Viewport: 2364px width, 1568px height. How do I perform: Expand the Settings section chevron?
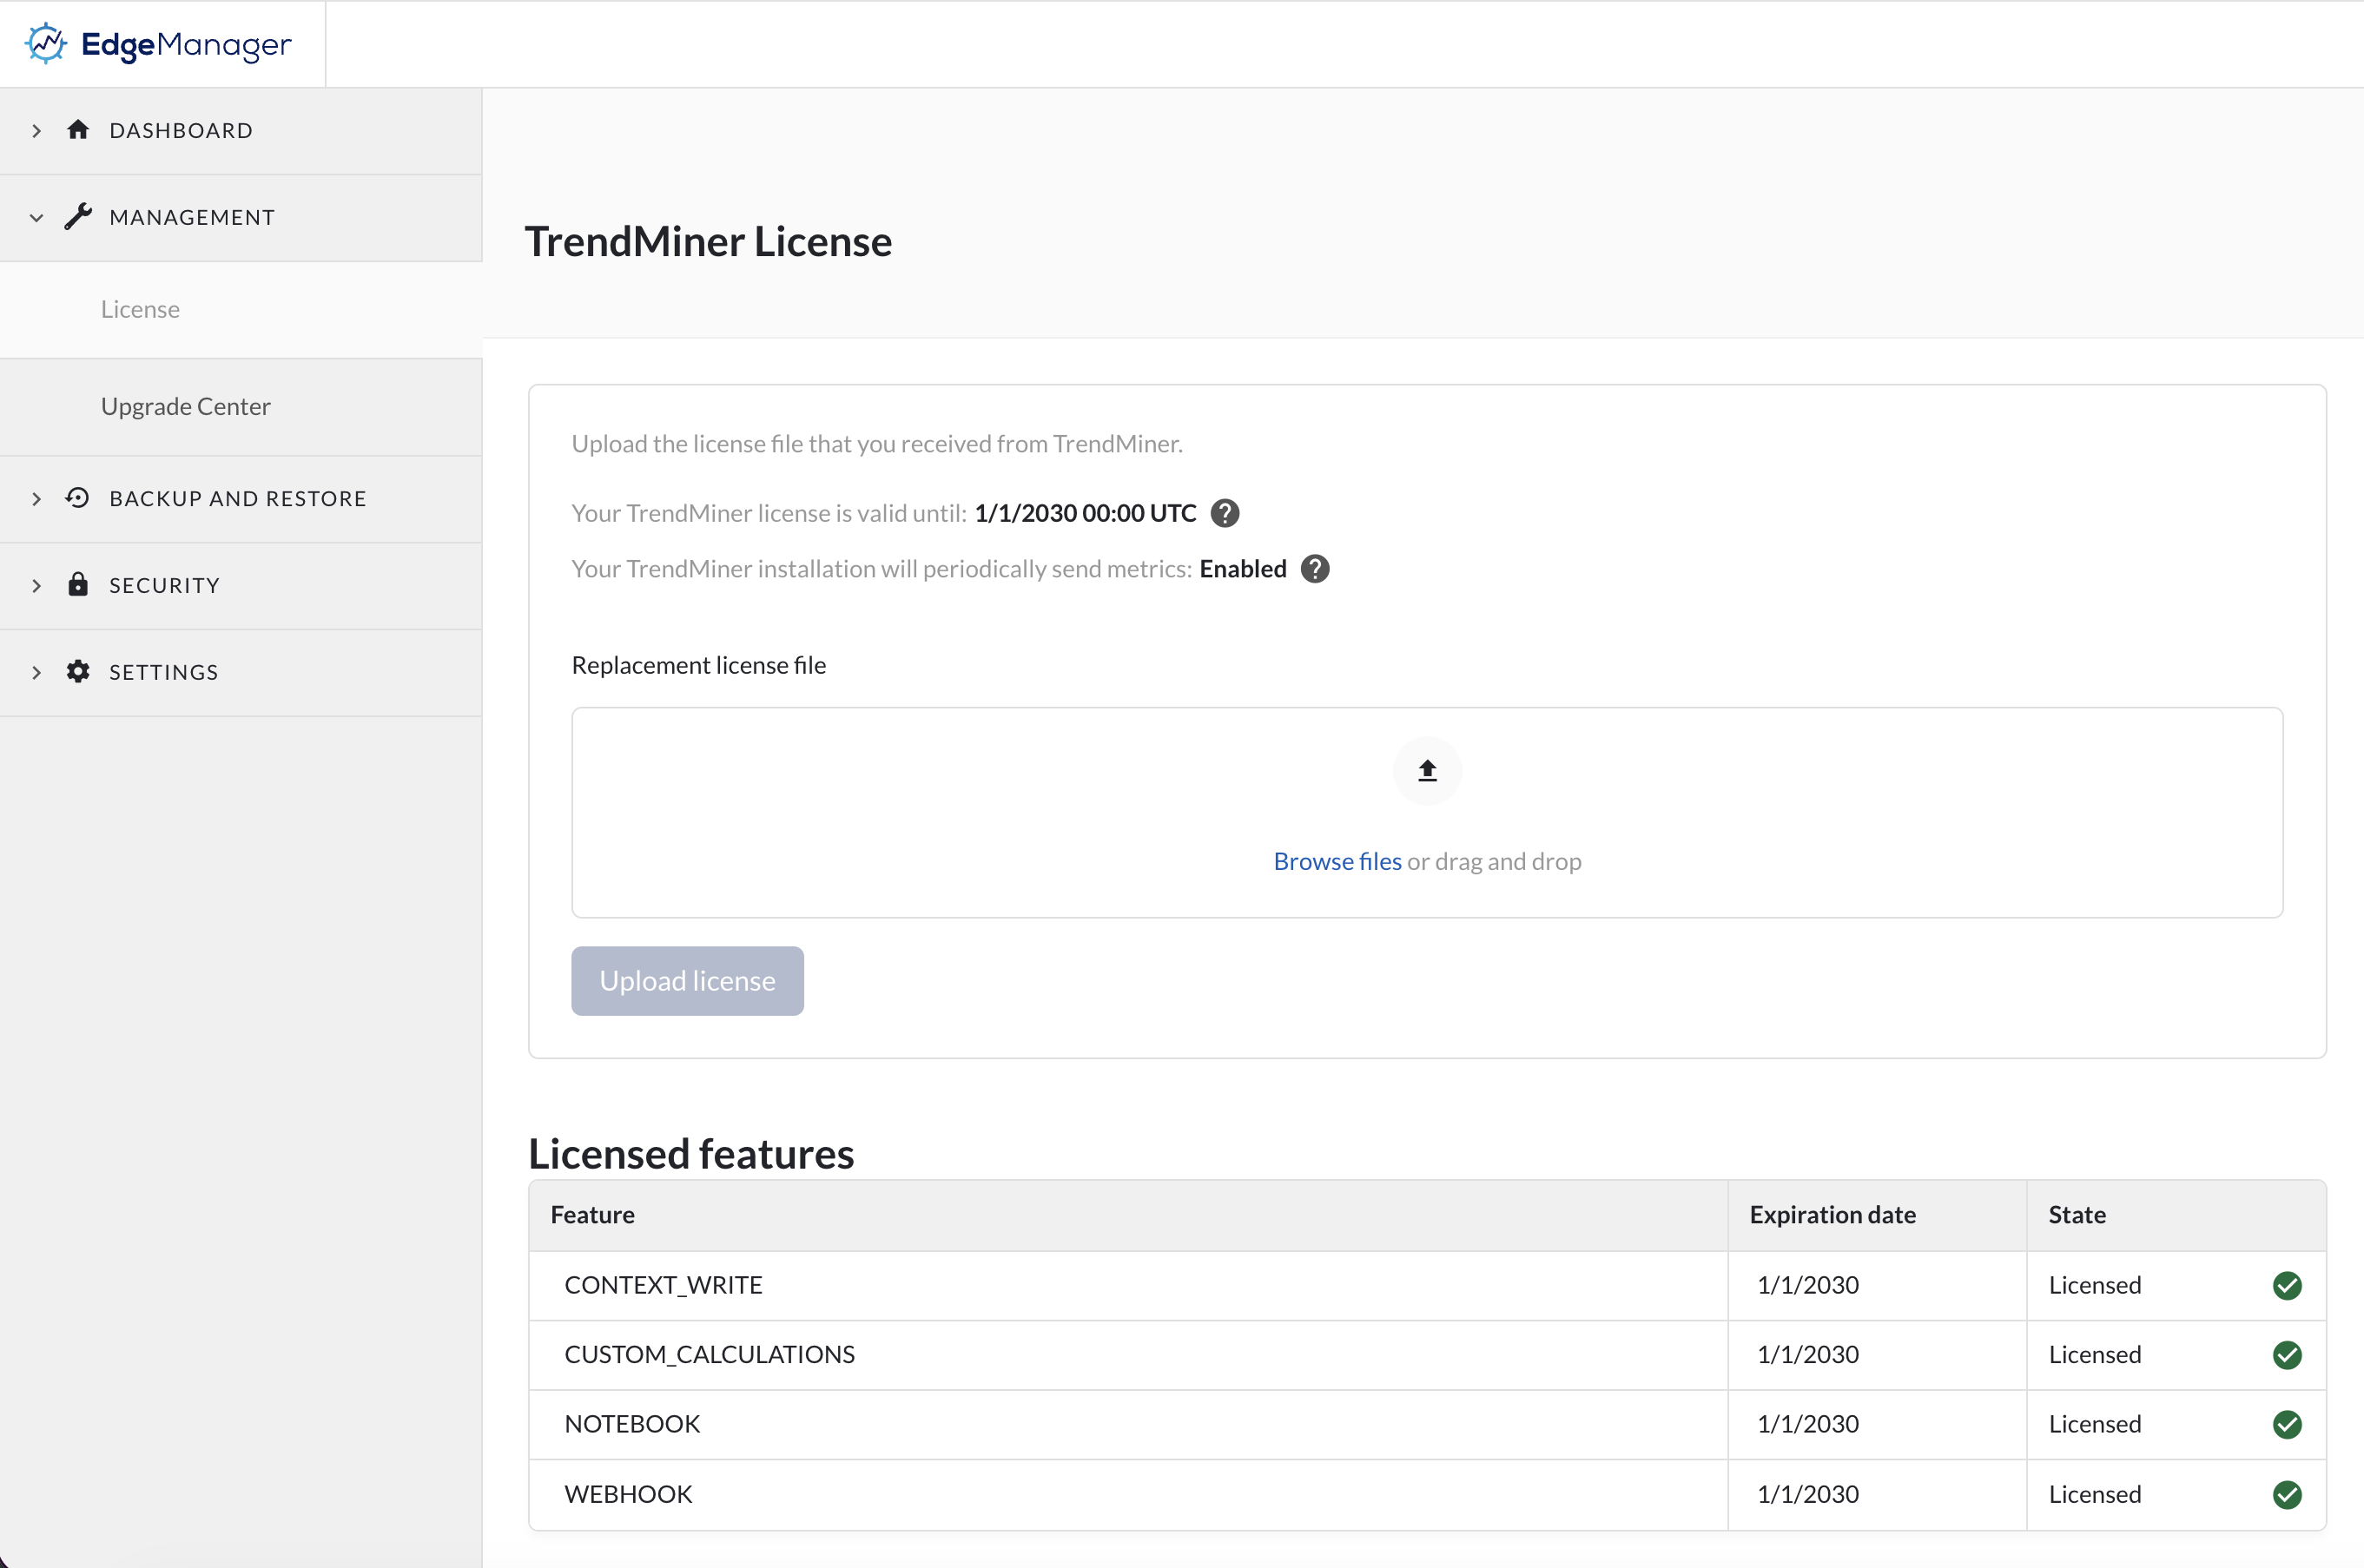(37, 673)
